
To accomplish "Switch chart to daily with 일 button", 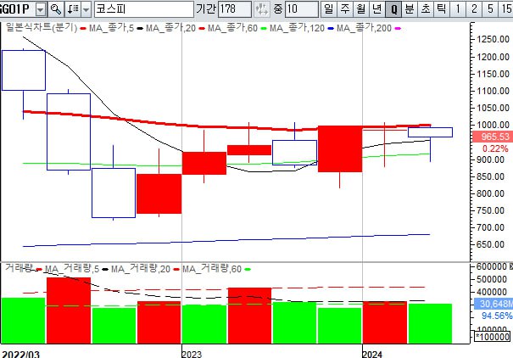I will tap(329, 9).
